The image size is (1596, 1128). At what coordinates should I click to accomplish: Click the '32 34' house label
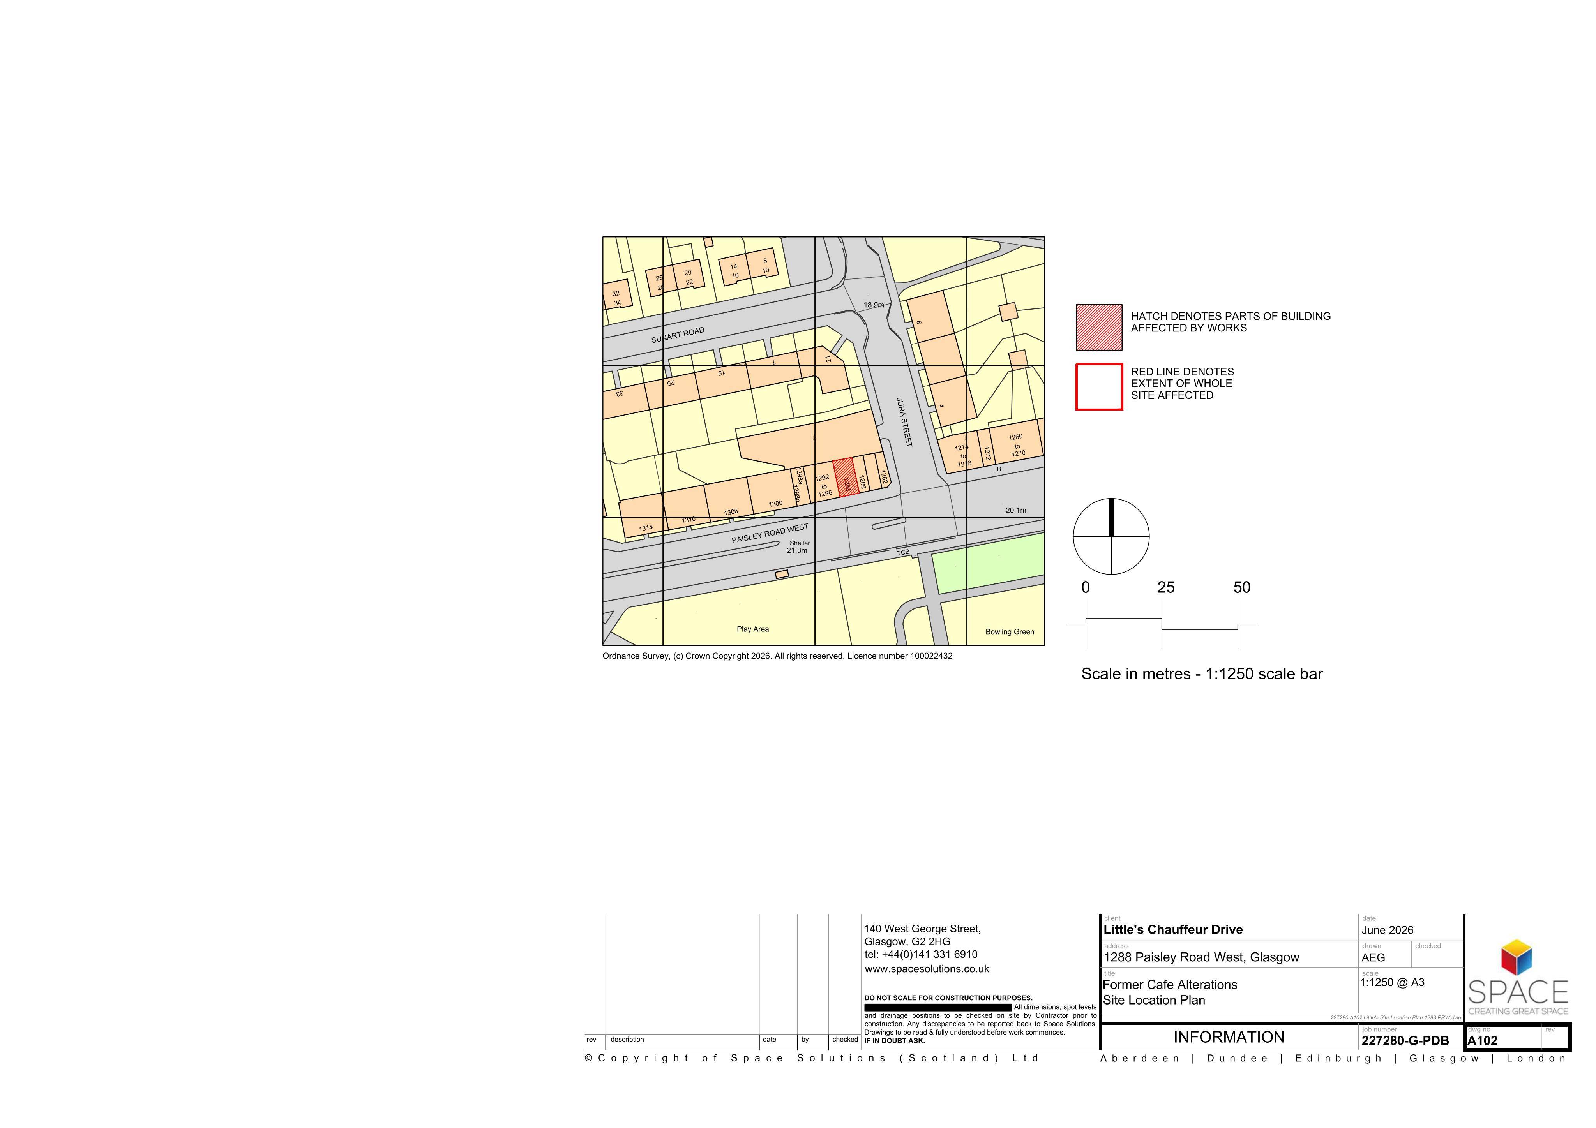[616, 298]
